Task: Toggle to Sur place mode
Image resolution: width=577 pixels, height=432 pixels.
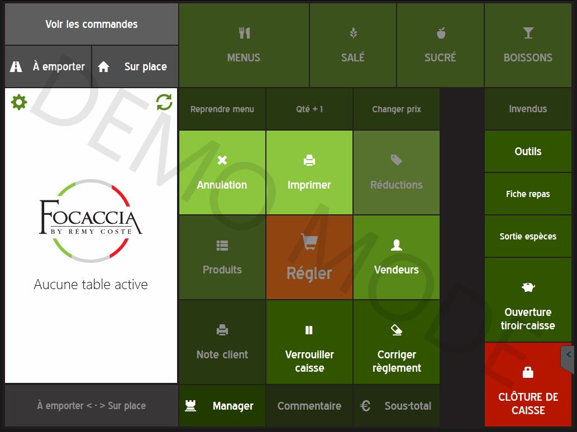Action: tap(135, 66)
